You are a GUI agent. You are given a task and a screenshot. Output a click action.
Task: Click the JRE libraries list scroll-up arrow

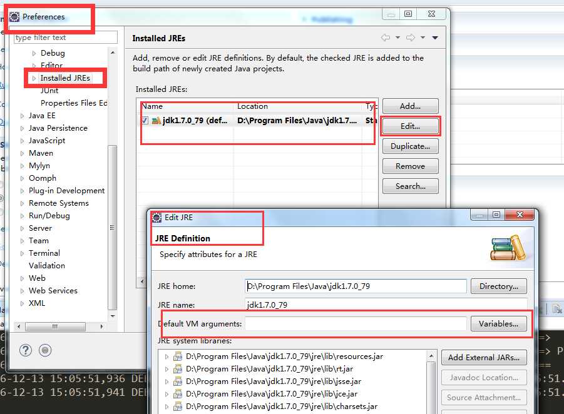[x=431, y=356]
